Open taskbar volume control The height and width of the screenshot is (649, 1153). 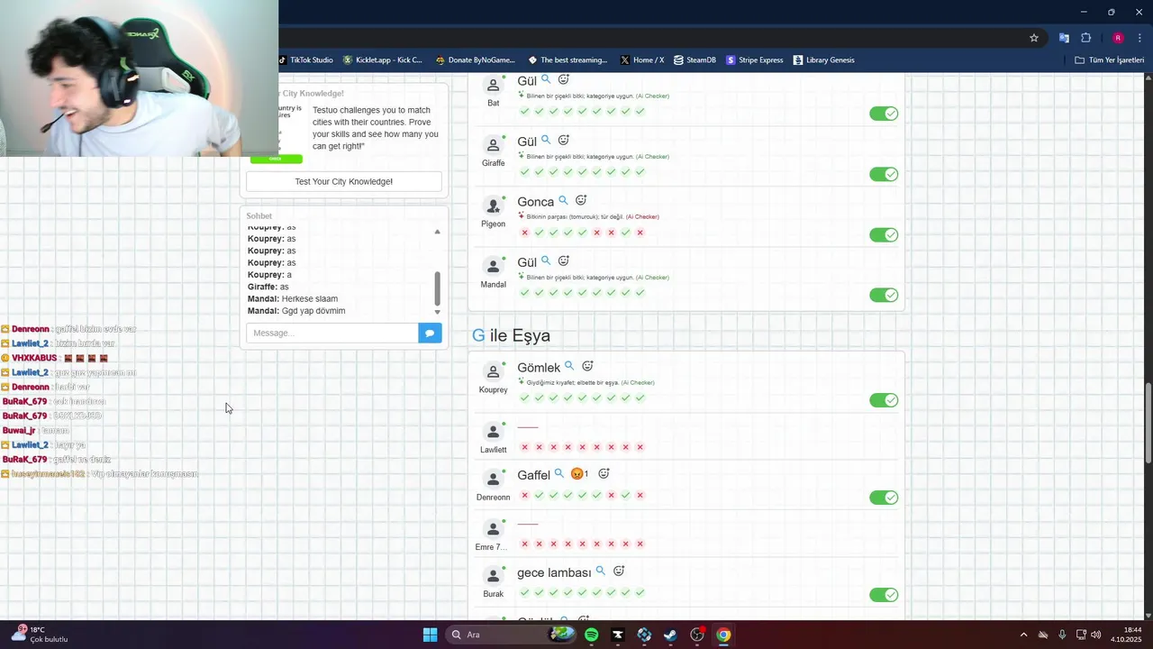point(1095,635)
